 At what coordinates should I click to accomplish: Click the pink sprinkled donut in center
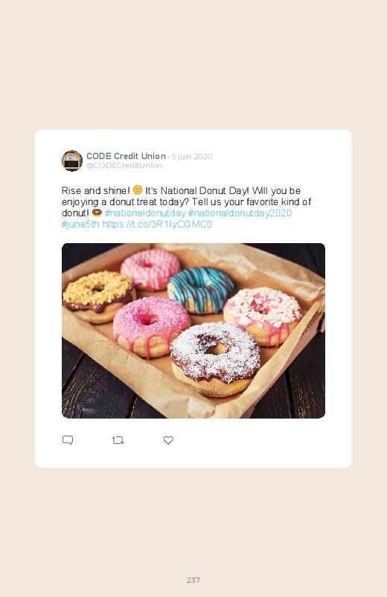tap(151, 326)
